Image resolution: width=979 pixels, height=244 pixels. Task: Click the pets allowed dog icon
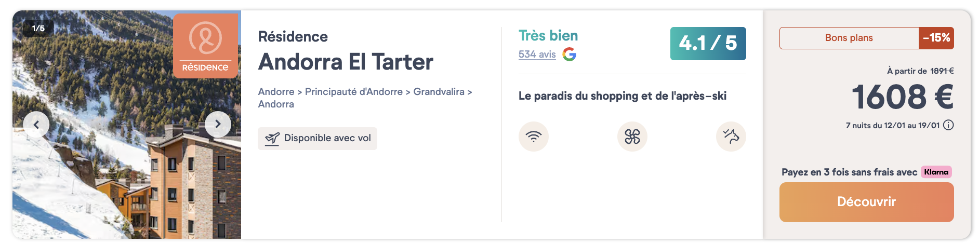731,137
